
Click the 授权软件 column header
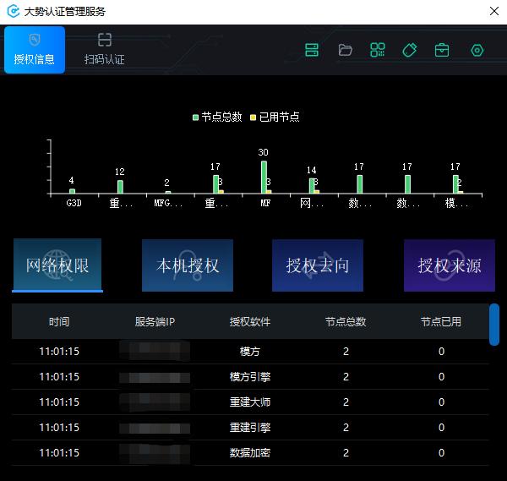250,321
